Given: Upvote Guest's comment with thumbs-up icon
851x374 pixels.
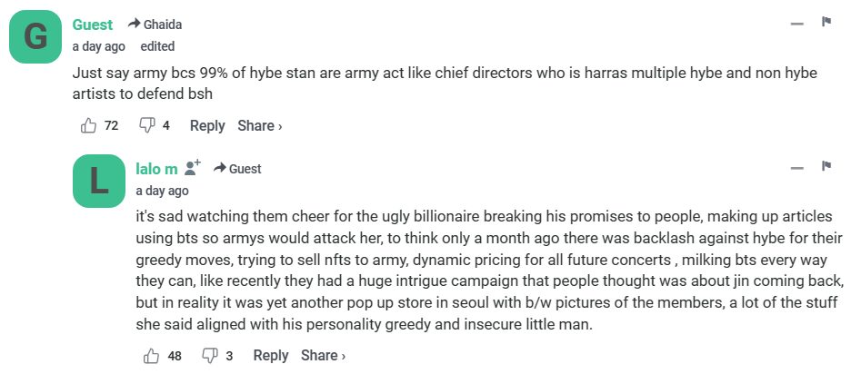Looking at the screenshot, I should click(x=88, y=126).
